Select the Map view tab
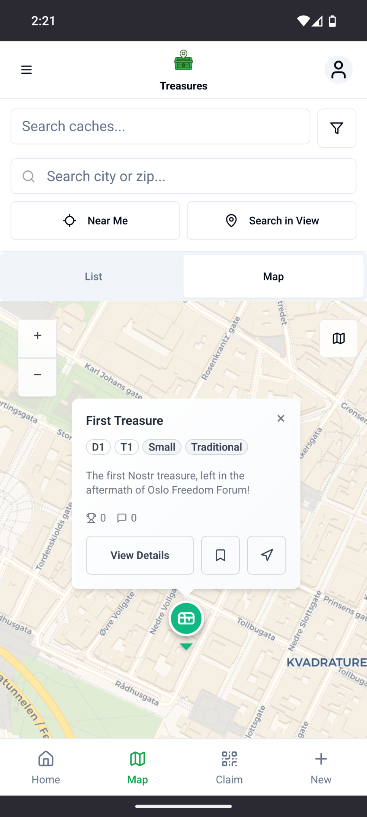The width and height of the screenshot is (367, 817). tap(273, 277)
